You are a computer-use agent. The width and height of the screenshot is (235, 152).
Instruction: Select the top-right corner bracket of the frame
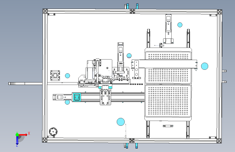[x=220, y=12]
